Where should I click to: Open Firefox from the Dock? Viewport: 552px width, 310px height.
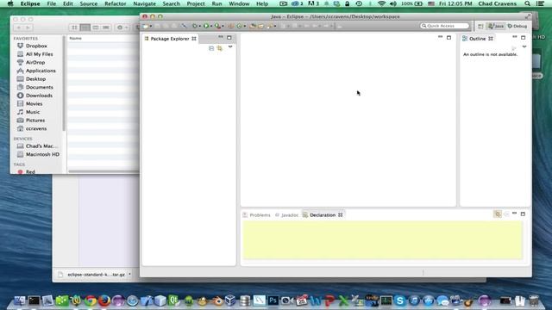click(104, 301)
